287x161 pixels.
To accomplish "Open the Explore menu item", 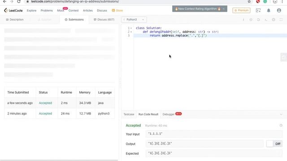I will (x=31, y=11).
